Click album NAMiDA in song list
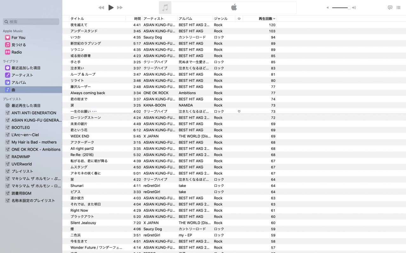406x253 pixels. [186, 105]
